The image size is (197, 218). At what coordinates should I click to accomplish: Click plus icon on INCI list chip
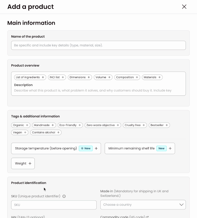click(x=63, y=77)
